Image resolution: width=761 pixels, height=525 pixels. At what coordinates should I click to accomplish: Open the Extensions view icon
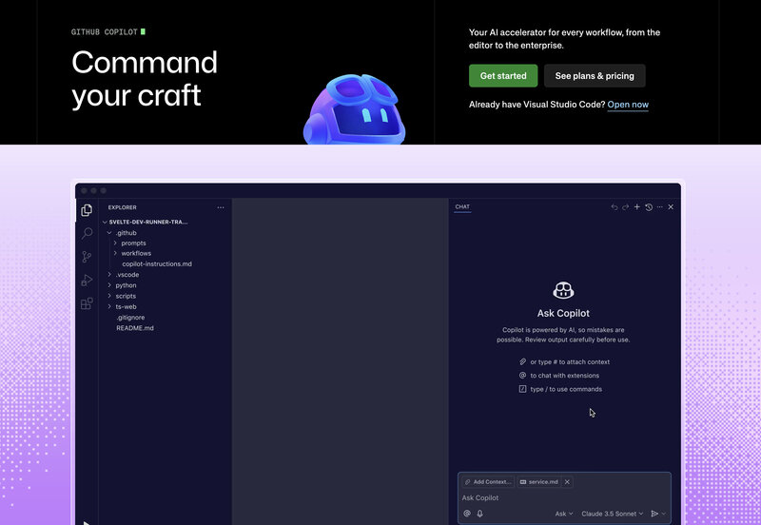[x=87, y=303]
